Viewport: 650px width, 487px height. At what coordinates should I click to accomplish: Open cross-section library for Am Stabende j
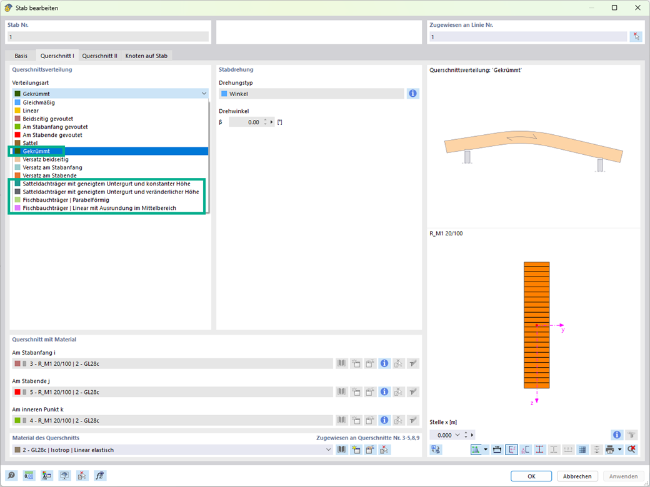coord(342,391)
